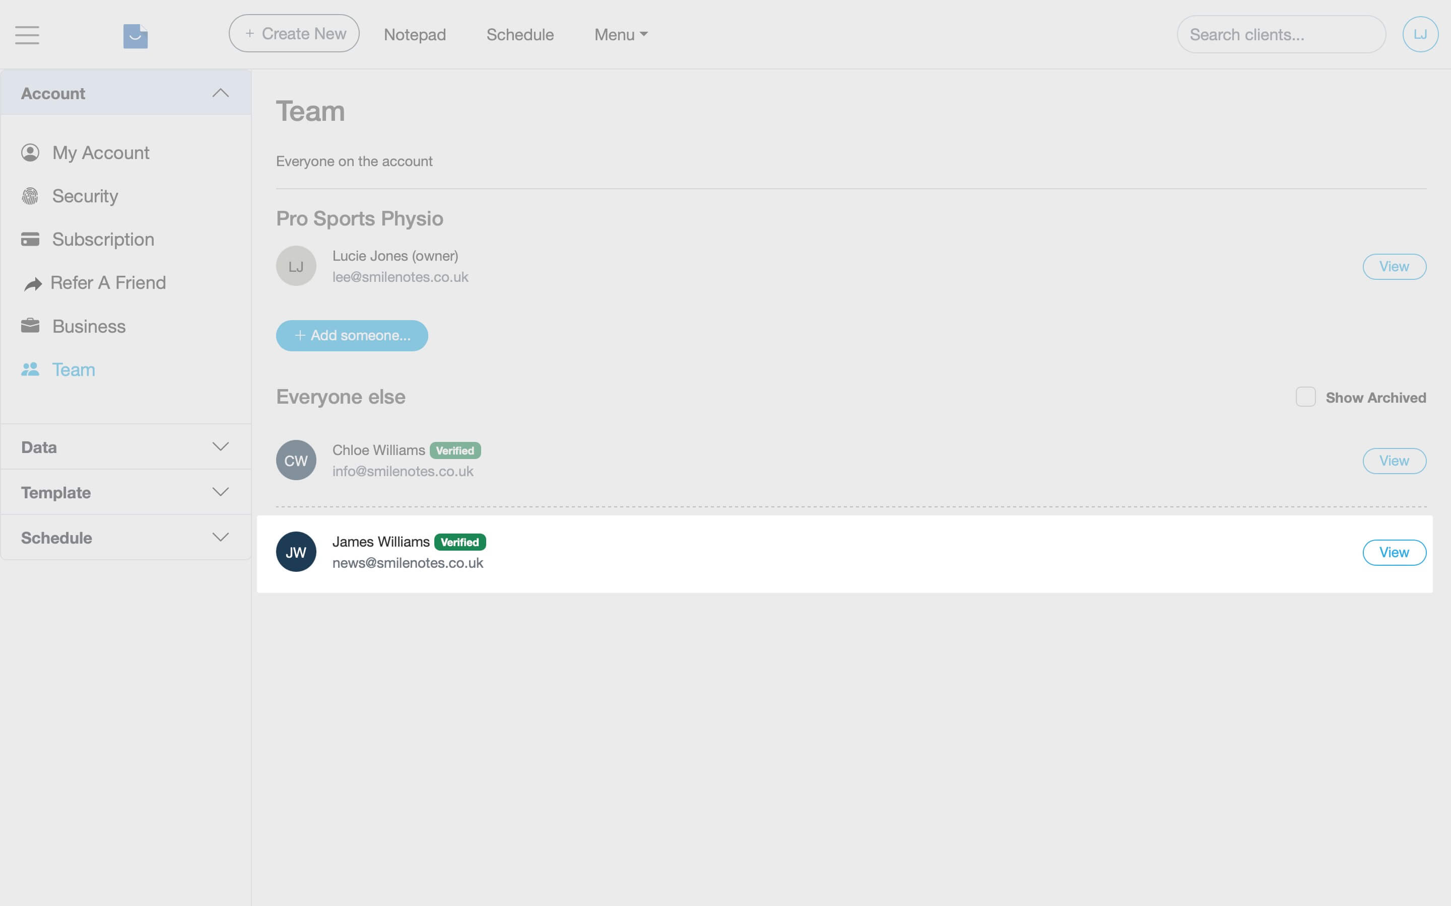Click James Williams' Verified badge
The width and height of the screenshot is (1451, 906).
pos(460,542)
